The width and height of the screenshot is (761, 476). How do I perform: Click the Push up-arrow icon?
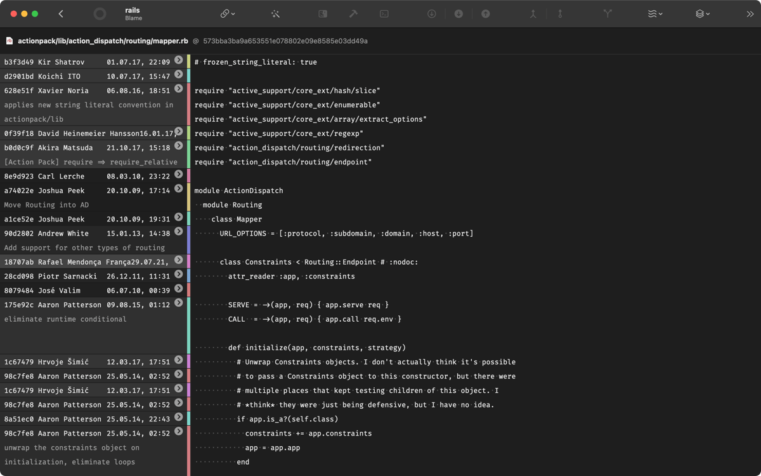(485, 14)
